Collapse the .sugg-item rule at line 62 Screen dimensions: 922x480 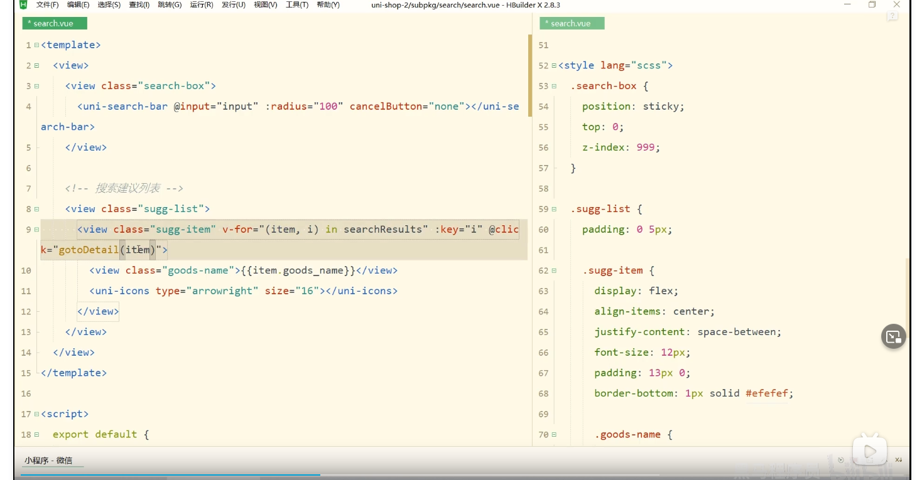[554, 270]
